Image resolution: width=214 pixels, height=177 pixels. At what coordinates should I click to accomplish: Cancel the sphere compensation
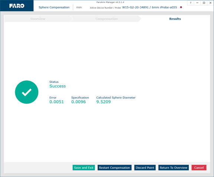(x=199, y=168)
